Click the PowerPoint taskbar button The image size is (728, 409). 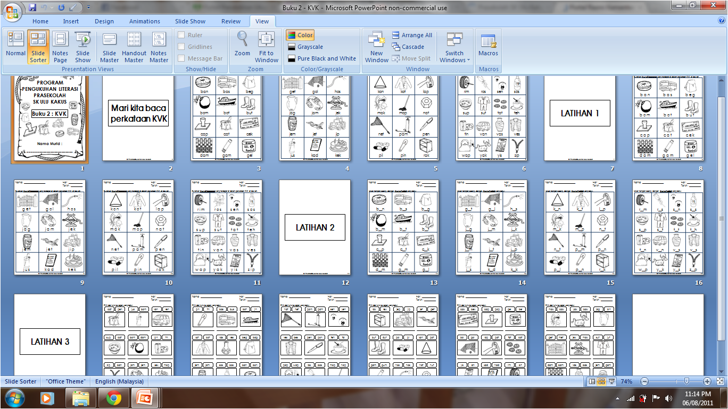146,398
